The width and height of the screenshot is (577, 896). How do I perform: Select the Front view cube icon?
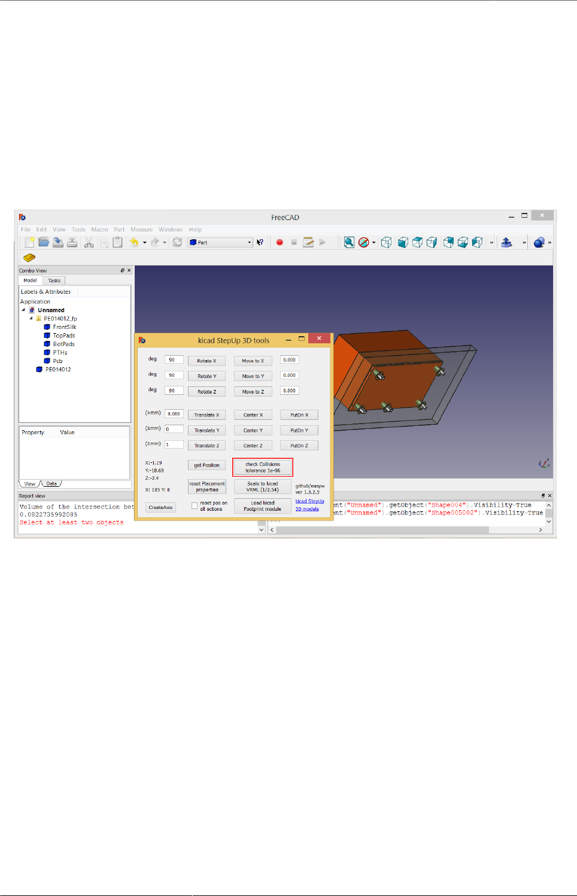[403, 242]
